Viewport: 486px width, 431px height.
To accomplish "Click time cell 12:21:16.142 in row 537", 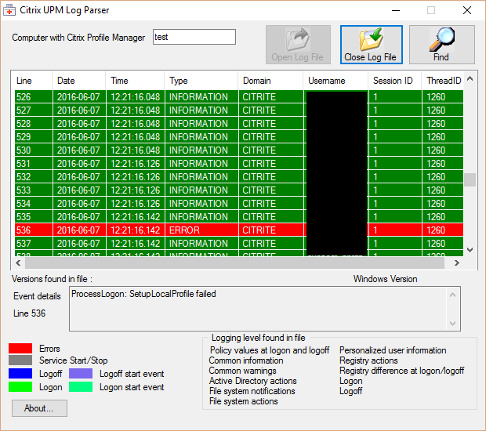I will click(x=135, y=243).
